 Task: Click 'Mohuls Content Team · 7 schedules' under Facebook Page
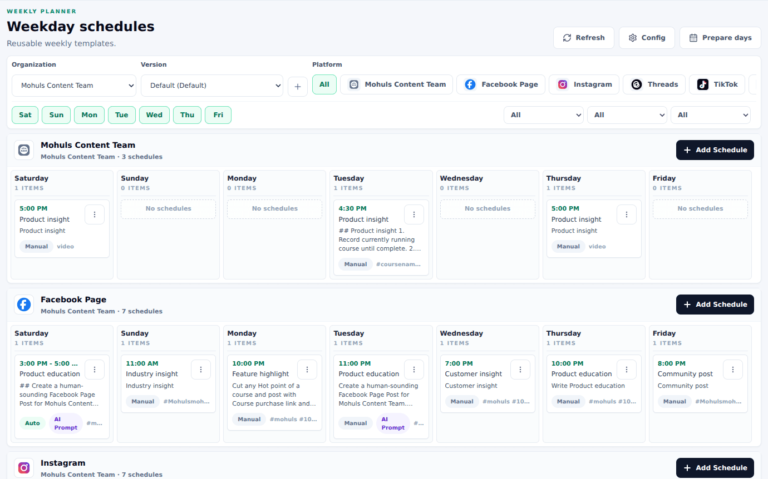point(101,312)
